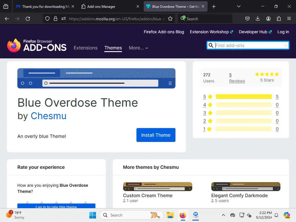Open Windows Start menu icon
This screenshot has height=222, width=296.
point(92,215)
